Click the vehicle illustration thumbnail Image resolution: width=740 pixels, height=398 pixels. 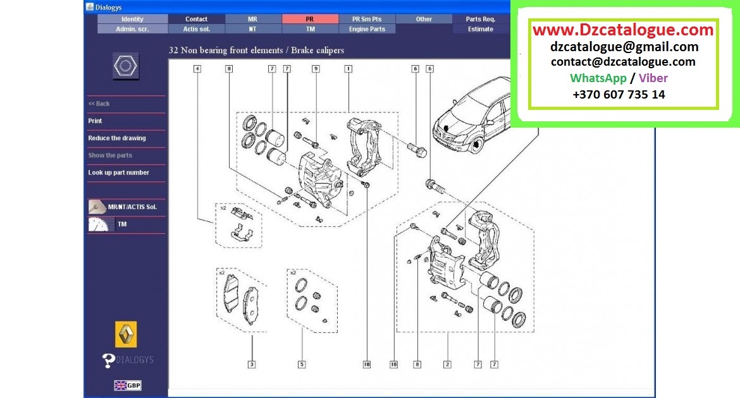coord(471,114)
